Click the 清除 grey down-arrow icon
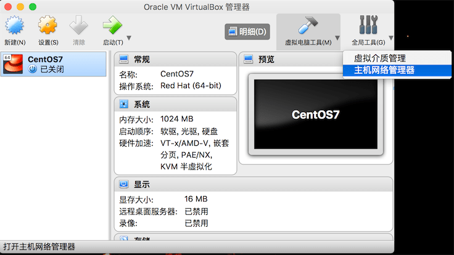The width and height of the screenshot is (454, 255). pyautogui.click(x=78, y=25)
